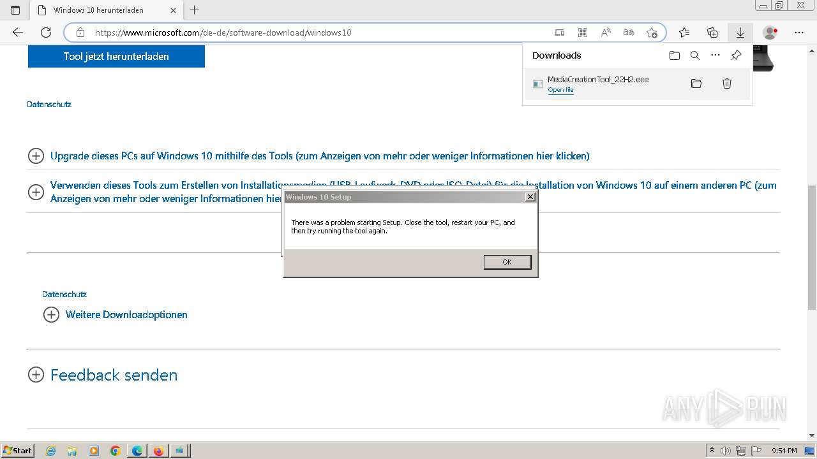Click 'Open file' link under MediaCreationTool
This screenshot has width=817, height=459.
pos(560,90)
